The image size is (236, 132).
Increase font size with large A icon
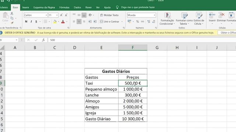[61, 15]
